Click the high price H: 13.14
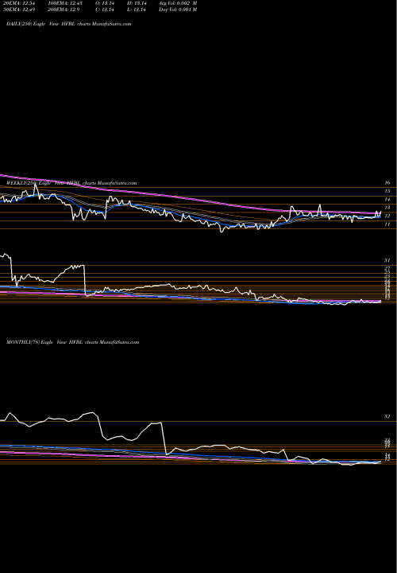Screen dimensions: 397x573 (137, 3)
